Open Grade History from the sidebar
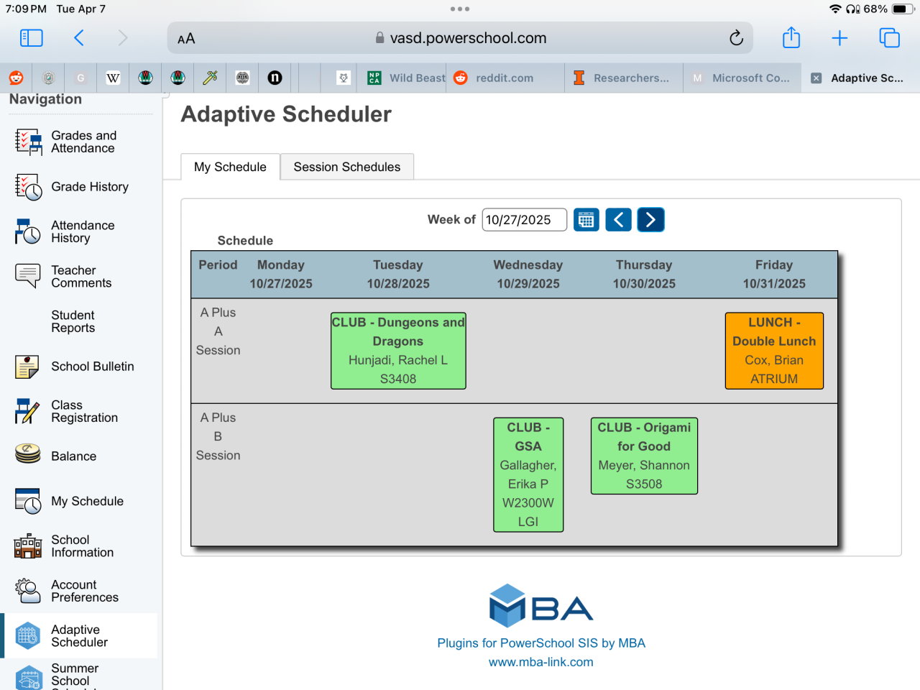Viewport: 920px width, 690px height. pyautogui.click(x=90, y=187)
